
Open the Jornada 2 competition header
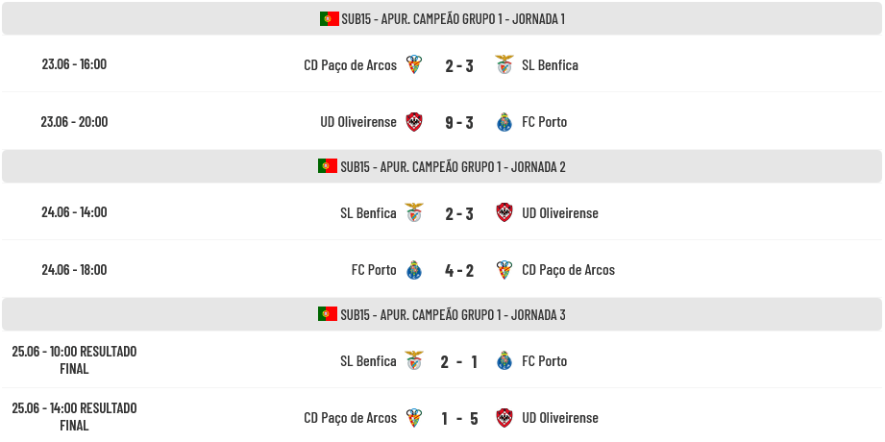point(442,166)
